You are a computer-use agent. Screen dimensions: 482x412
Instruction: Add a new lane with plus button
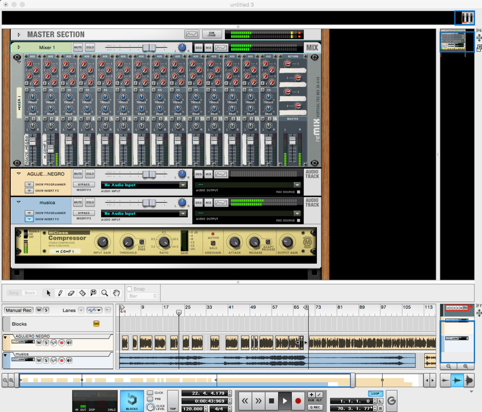click(81, 310)
